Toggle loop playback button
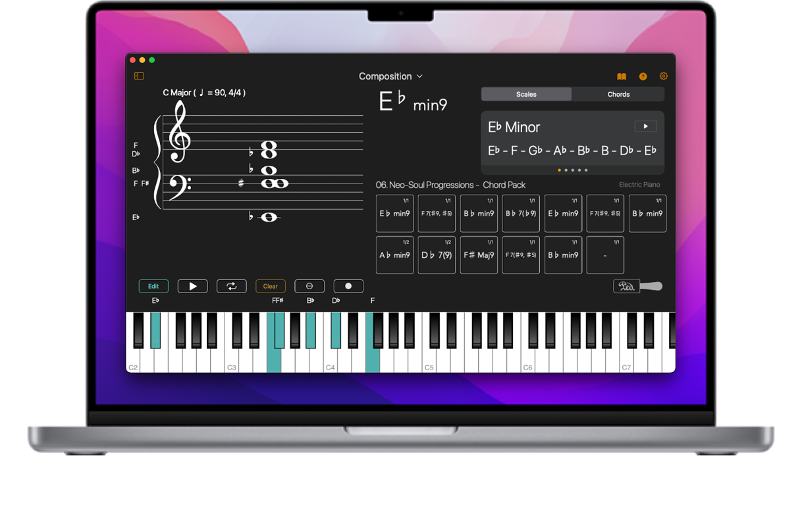Screen dimensions: 802x526 (x=232, y=286)
